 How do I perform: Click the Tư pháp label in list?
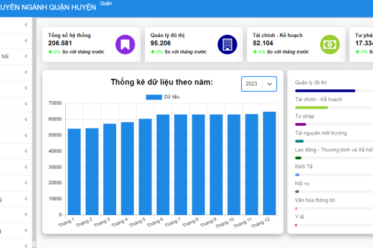305,117
